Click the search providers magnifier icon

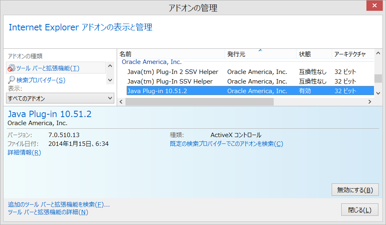point(11,80)
